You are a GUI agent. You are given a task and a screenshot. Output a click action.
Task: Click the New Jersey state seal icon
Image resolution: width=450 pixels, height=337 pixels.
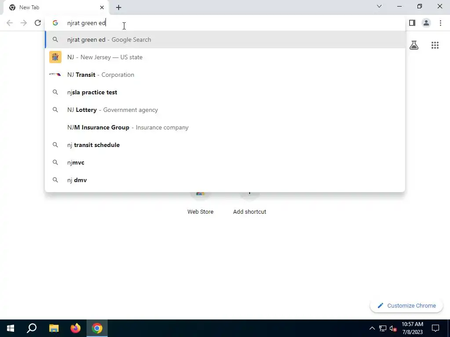(55, 57)
